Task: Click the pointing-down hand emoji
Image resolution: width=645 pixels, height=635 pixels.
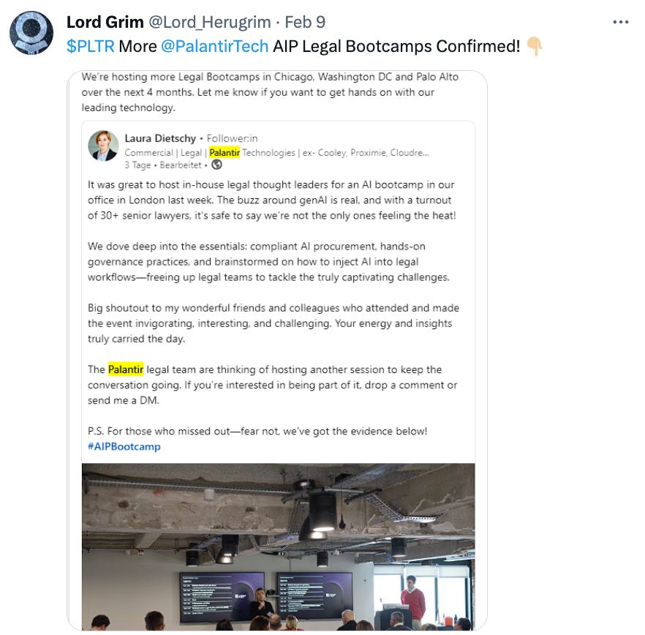Action: 535,46
